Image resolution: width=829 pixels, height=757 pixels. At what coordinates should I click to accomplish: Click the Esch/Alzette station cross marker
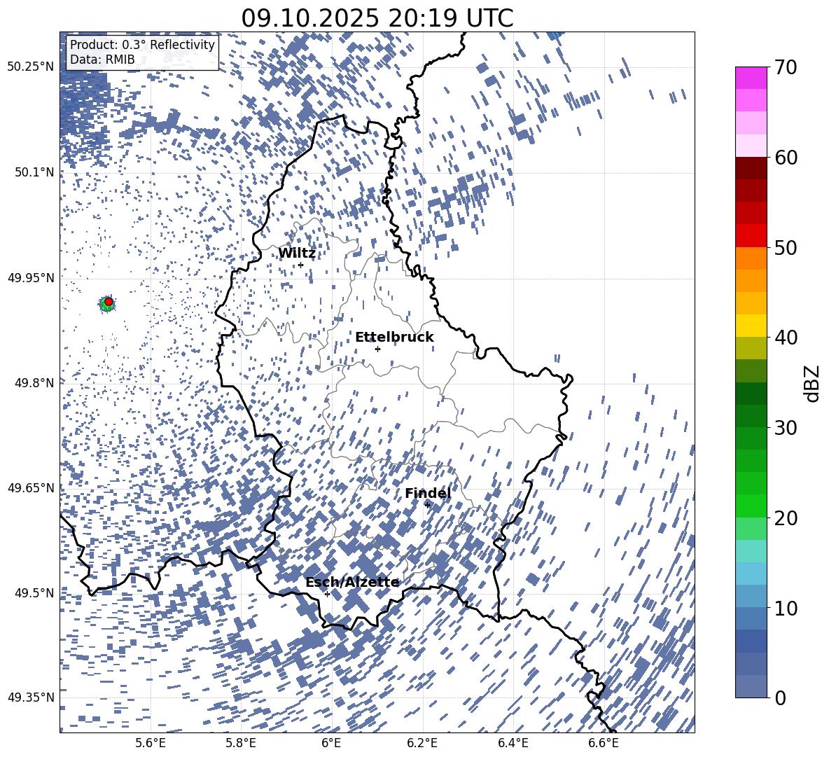tap(327, 594)
